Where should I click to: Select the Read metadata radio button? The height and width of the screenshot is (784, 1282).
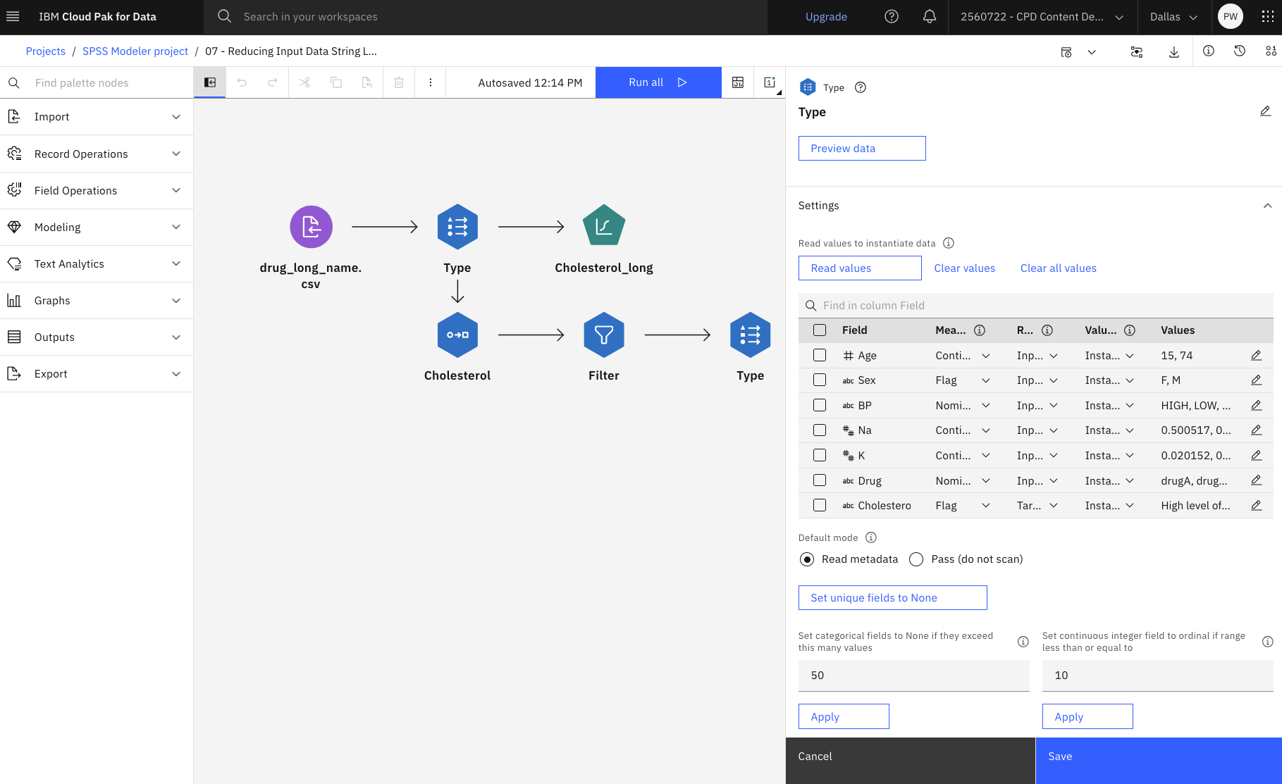(807, 559)
